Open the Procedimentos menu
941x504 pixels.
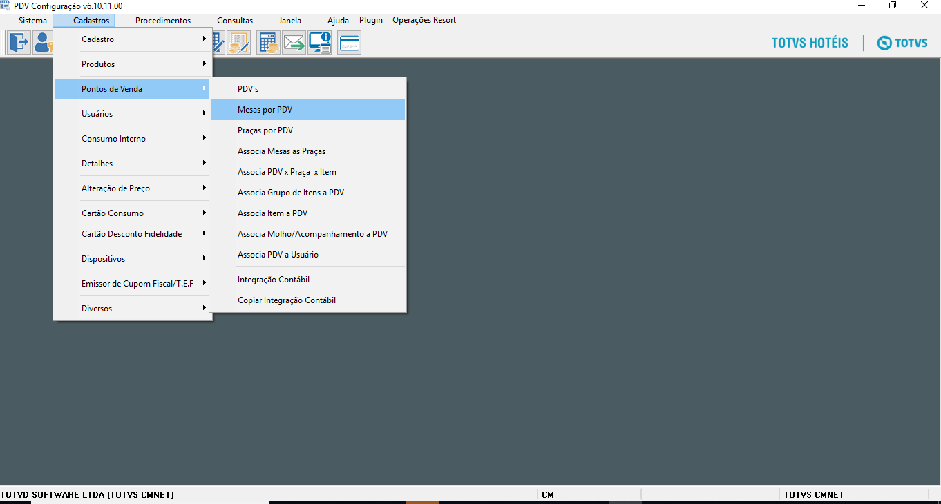coord(163,21)
